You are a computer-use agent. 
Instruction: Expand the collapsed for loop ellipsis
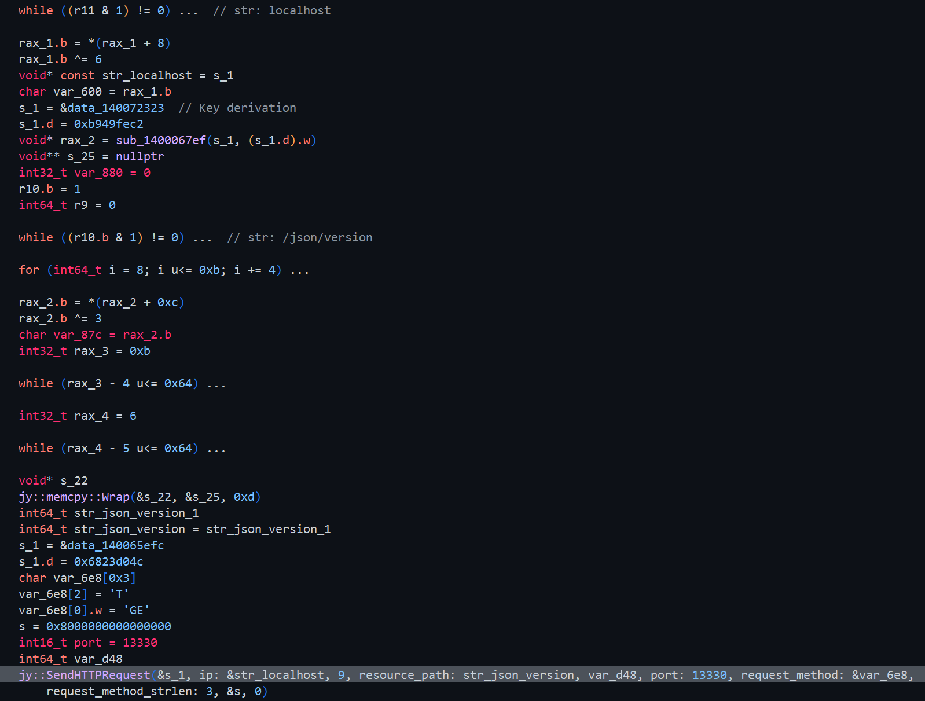click(300, 270)
